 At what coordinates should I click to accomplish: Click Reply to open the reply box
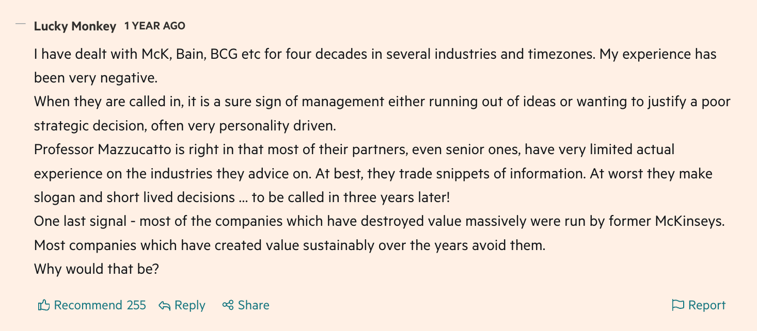(189, 305)
